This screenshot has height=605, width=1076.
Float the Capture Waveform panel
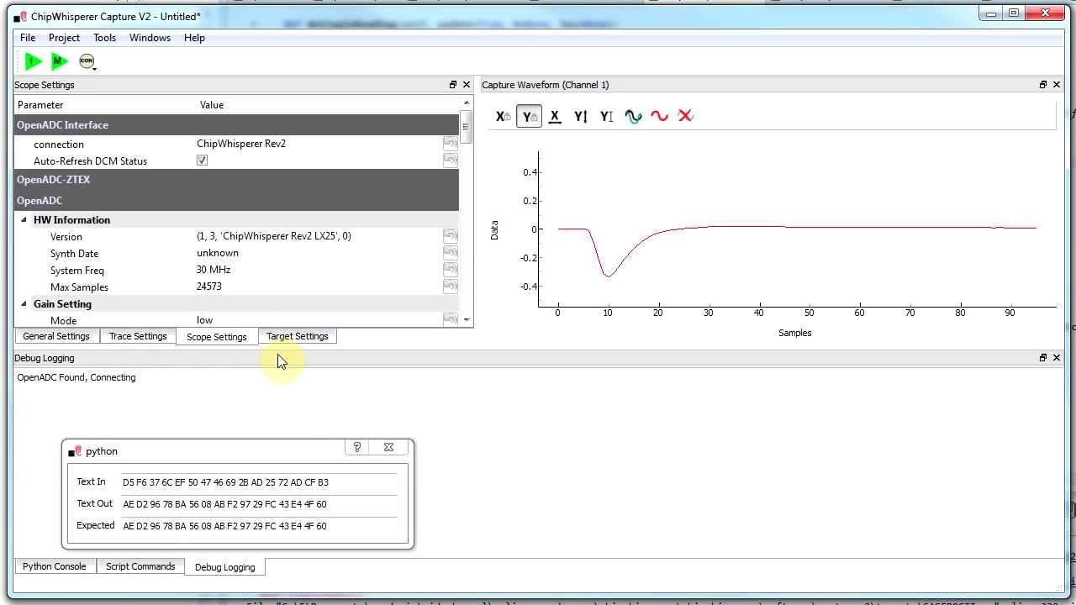click(1043, 85)
